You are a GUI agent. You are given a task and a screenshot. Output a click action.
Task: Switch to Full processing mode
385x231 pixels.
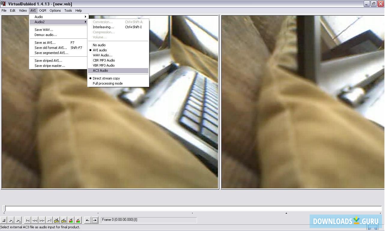(x=118, y=83)
